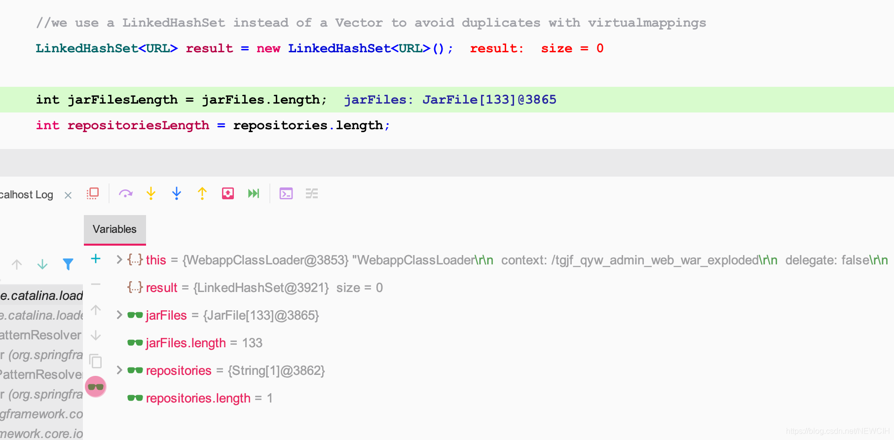
Task: Select the 'PatternResolve' stack frame
Action: click(41, 374)
